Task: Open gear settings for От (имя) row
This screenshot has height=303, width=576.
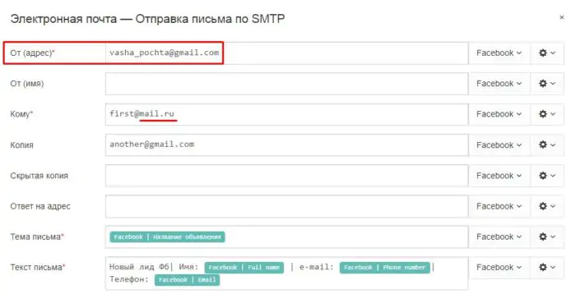Action: pyautogui.click(x=547, y=84)
